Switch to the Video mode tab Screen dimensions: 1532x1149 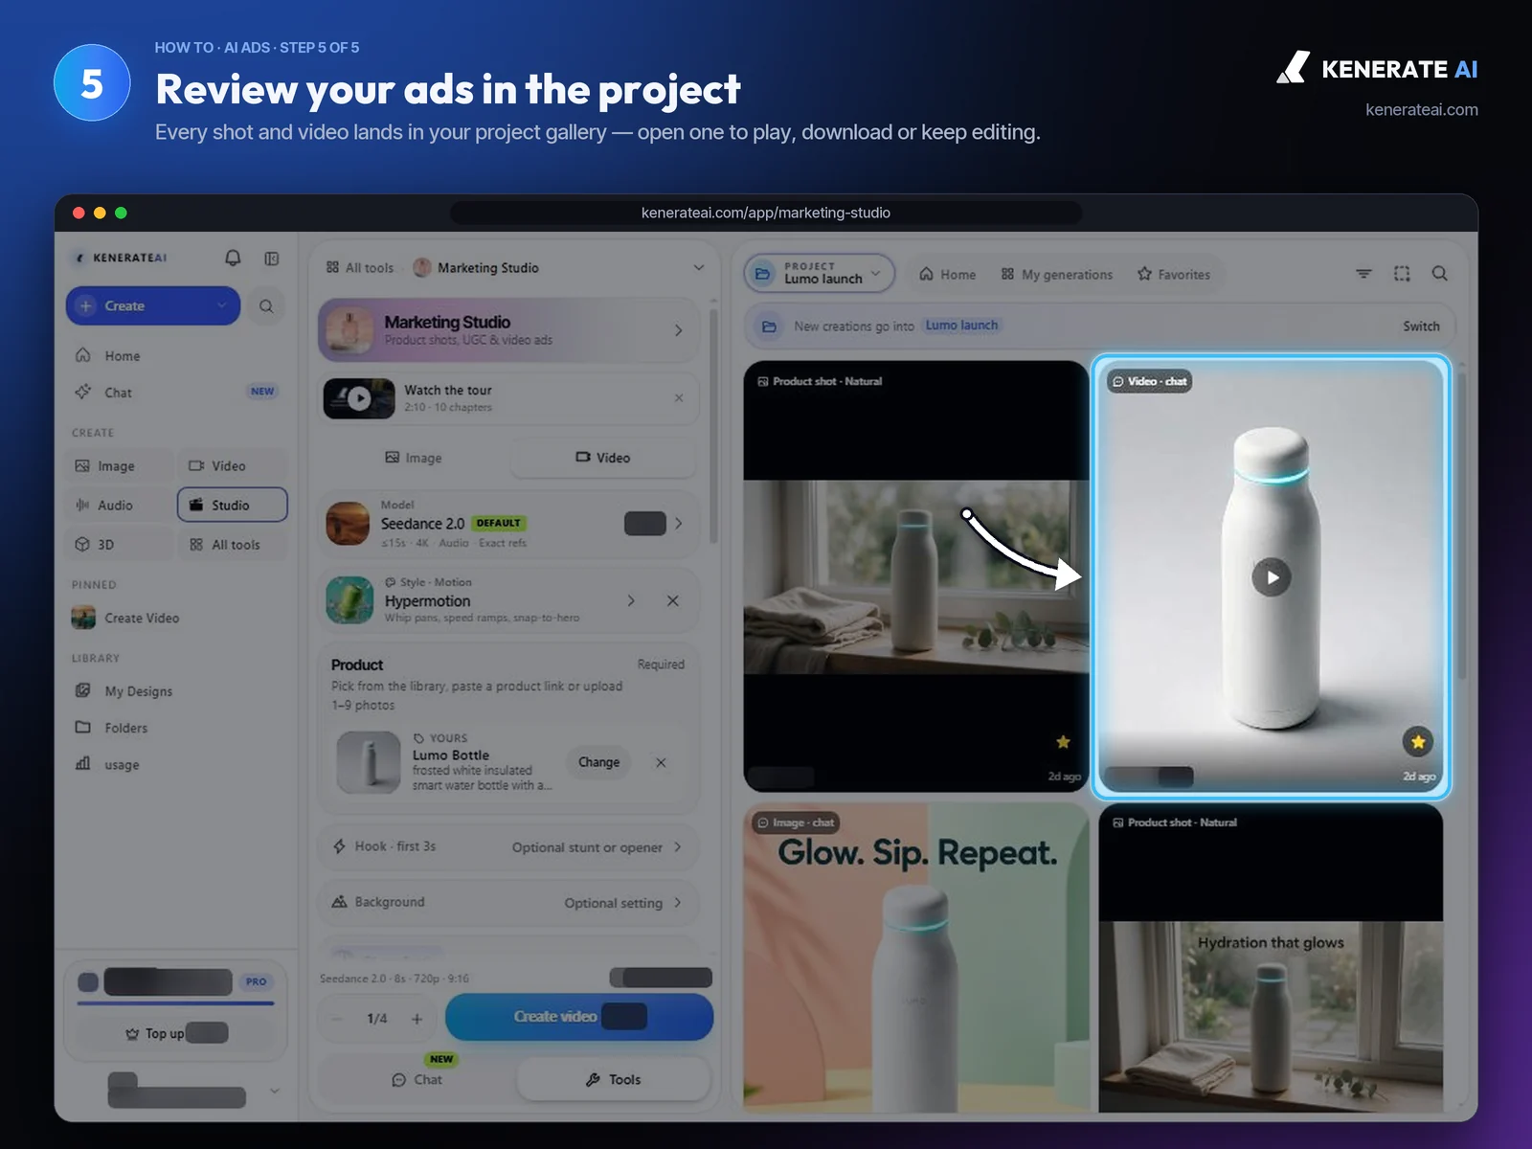click(603, 458)
